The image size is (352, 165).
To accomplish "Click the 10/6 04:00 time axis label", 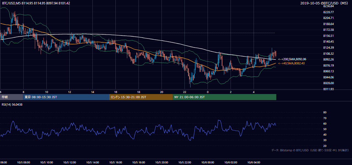I will 254,163.
